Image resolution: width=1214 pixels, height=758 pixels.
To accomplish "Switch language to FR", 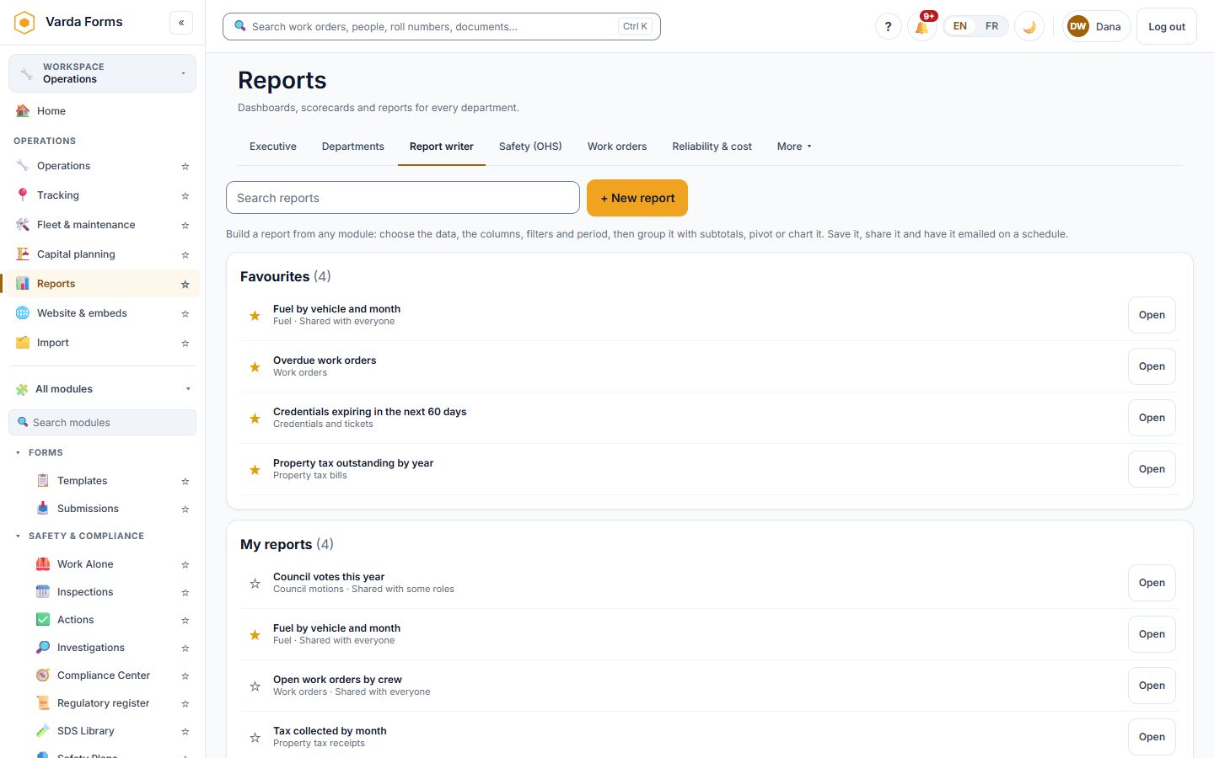I will click(x=991, y=26).
